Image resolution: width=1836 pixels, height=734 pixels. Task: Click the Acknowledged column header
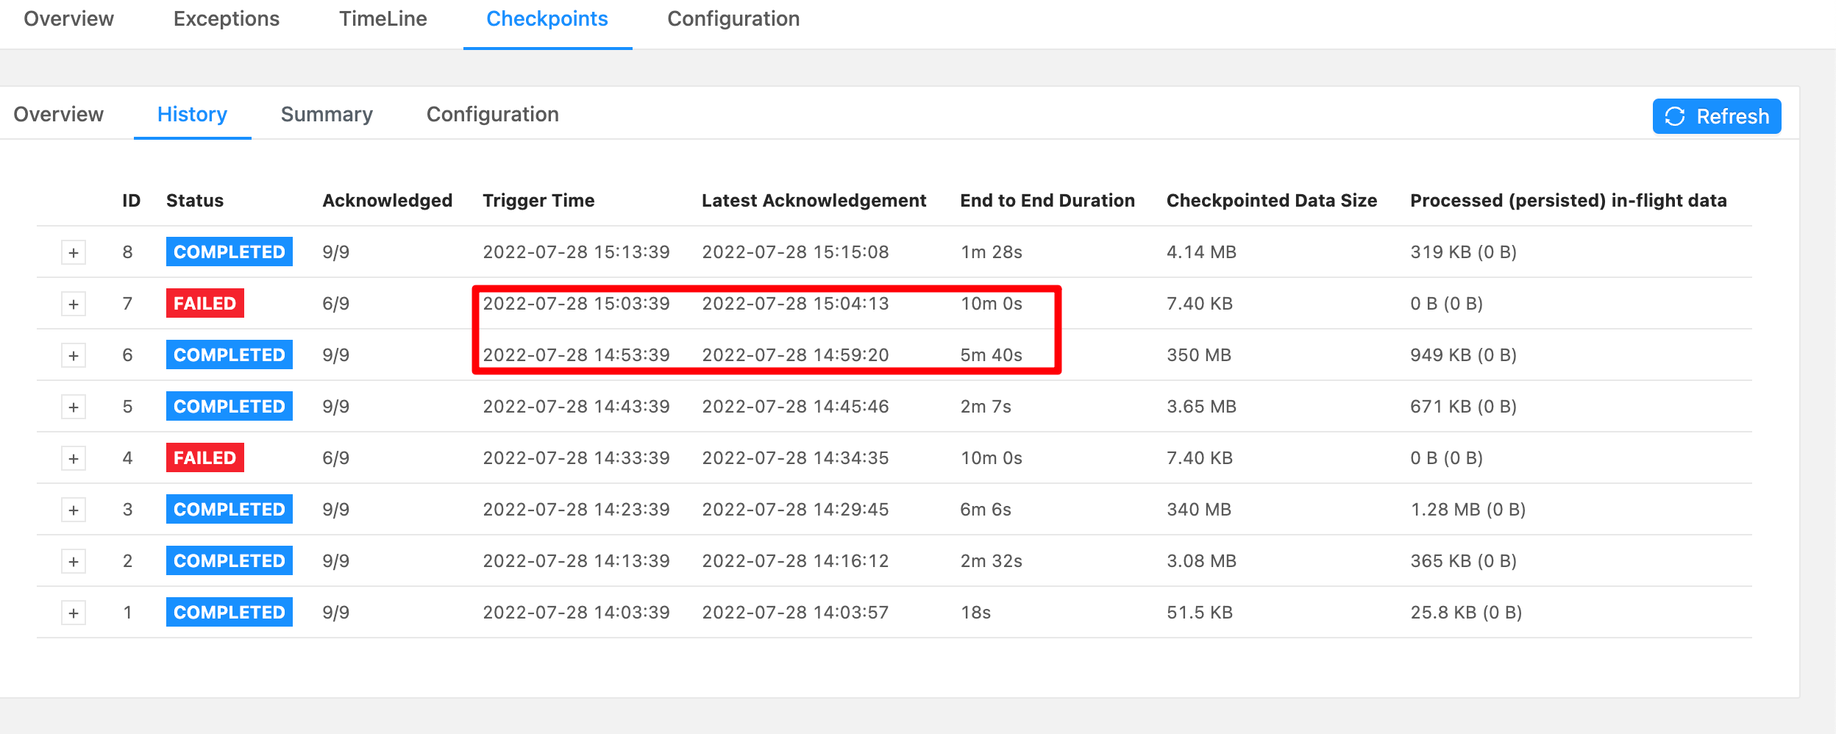point(388,201)
